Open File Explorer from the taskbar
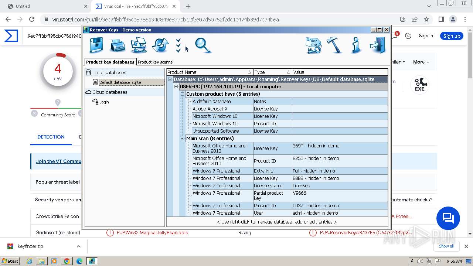 pos(42,261)
